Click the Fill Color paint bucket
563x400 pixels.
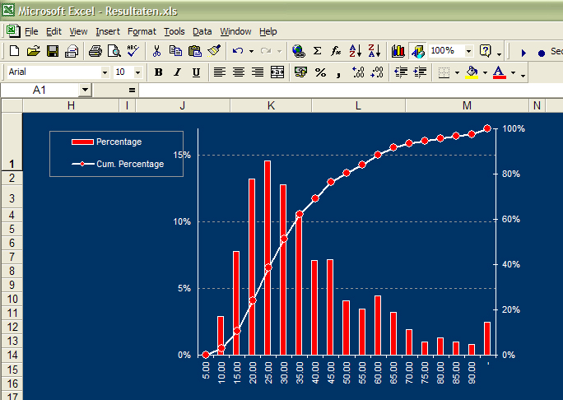click(472, 72)
